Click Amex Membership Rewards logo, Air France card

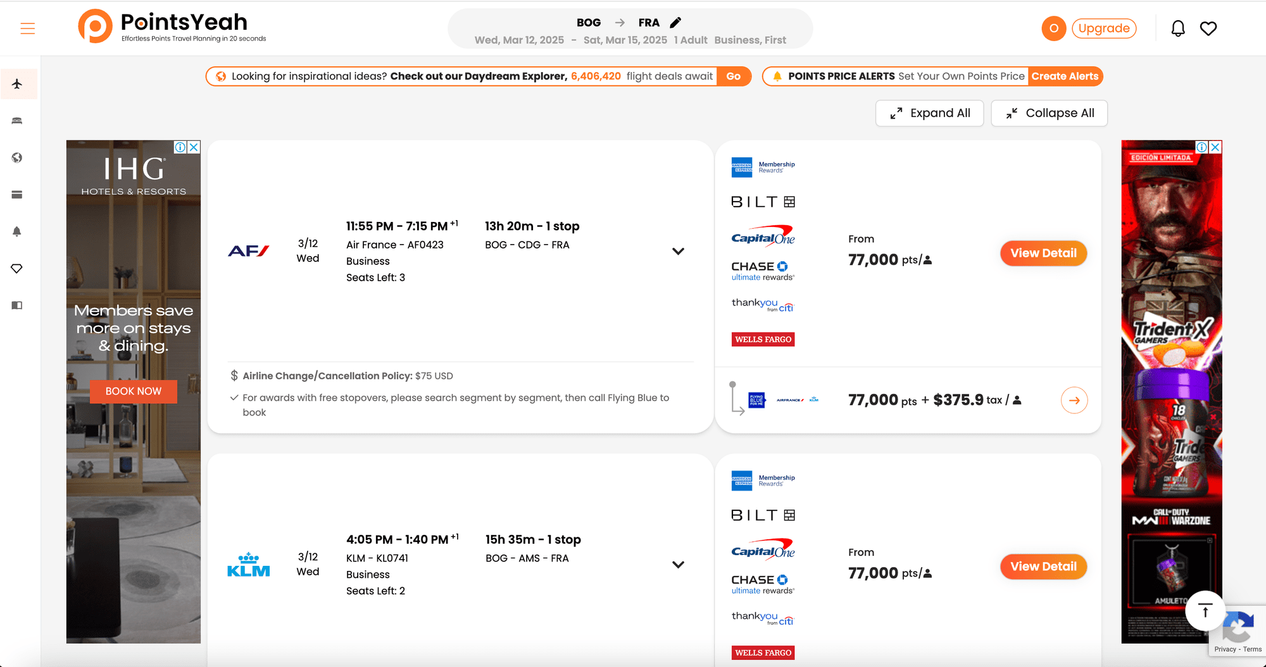(x=763, y=167)
